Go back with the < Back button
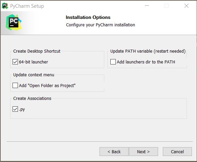The height and width of the screenshot is (162, 197). pyautogui.click(x=114, y=152)
